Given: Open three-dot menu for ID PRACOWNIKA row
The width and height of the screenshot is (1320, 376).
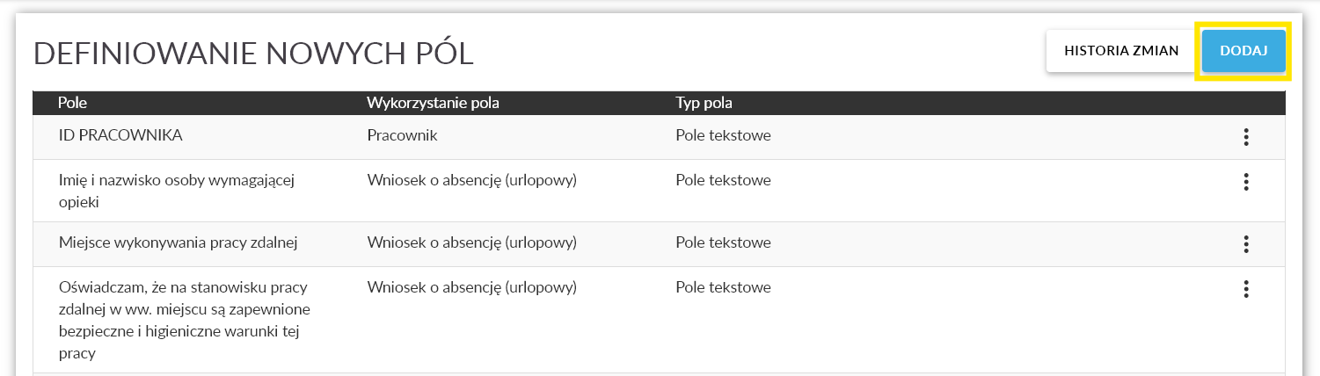Looking at the screenshot, I should [x=1245, y=137].
